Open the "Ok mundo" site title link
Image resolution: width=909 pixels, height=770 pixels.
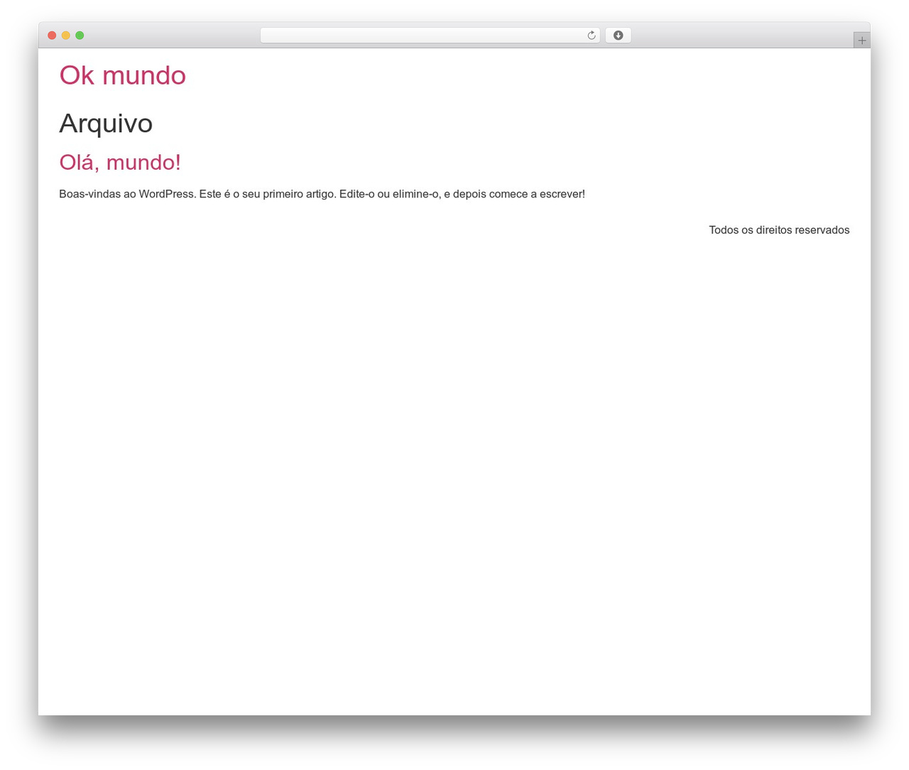122,75
